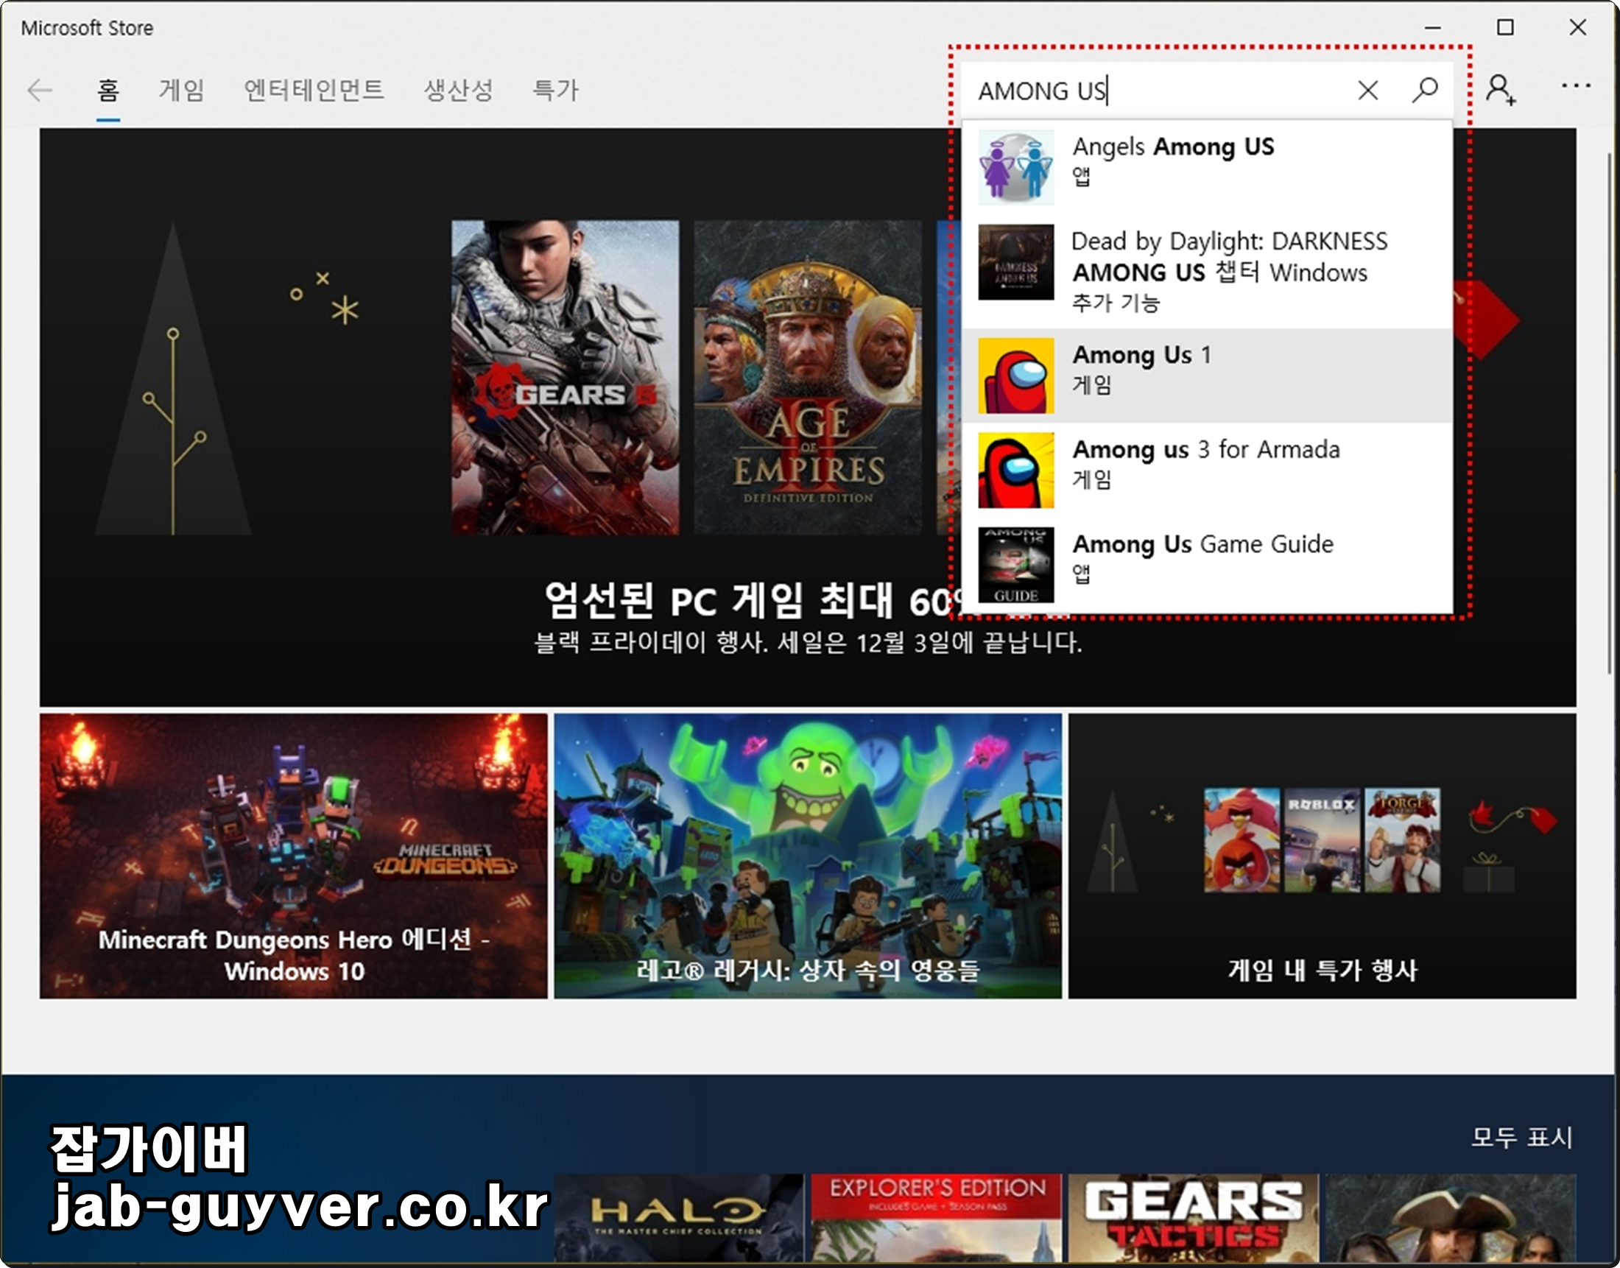Open the 특가 deals tab
The height and width of the screenshot is (1268, 1620).
click(554, 91)
